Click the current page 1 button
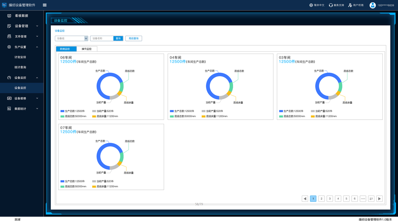 pyautogui.click(x=313, y=199)
